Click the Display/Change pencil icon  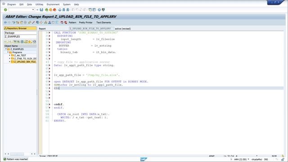pyautogui.click(x=14, y=22)
